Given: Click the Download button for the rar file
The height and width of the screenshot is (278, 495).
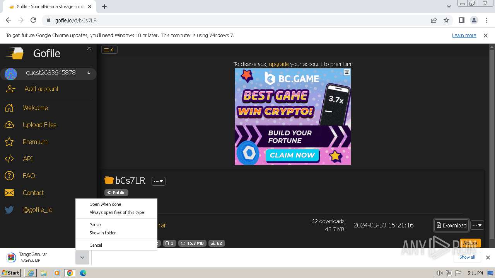Looking at the screenshot, I should 451,225.
